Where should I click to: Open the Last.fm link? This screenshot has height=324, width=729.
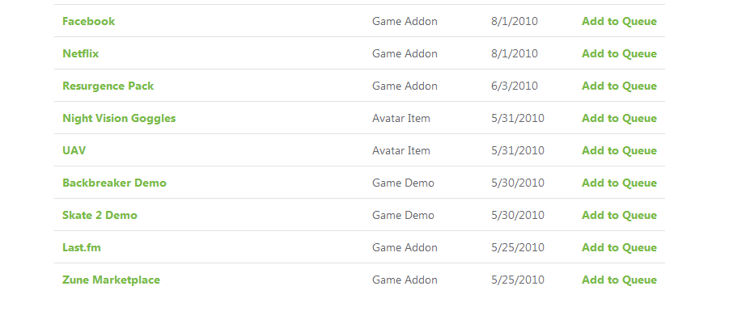(82, 248)
